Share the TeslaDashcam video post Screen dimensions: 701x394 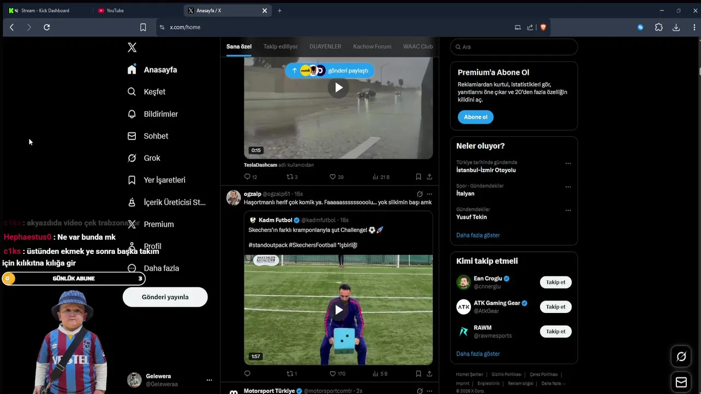(429, 177)
